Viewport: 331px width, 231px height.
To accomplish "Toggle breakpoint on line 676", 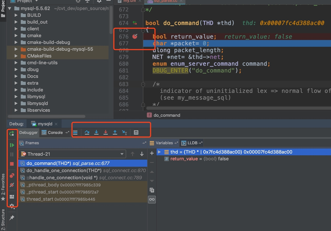I will coord(135,37).
